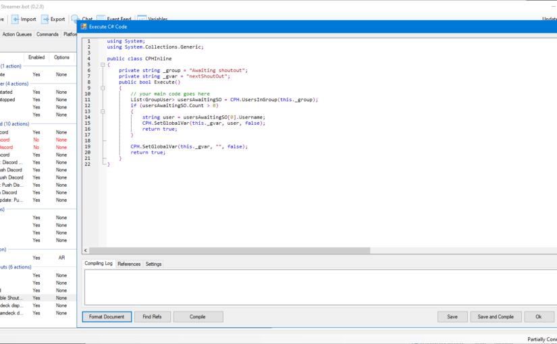This screenshot has height=344, width=557.
Task: Click the Streamer.bot (0.2.8) title bar text
Action: [22, 7]
